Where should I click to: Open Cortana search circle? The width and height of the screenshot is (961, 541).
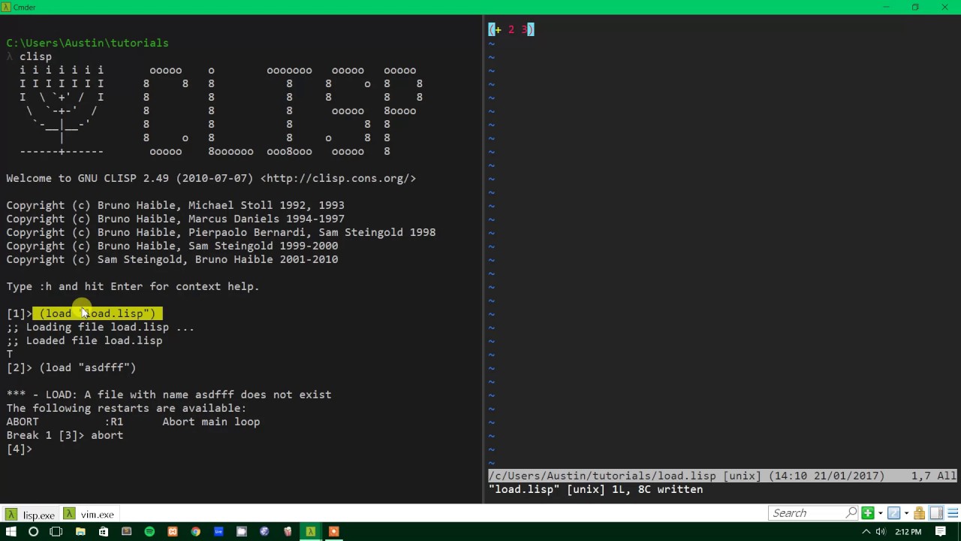point(33,532)
